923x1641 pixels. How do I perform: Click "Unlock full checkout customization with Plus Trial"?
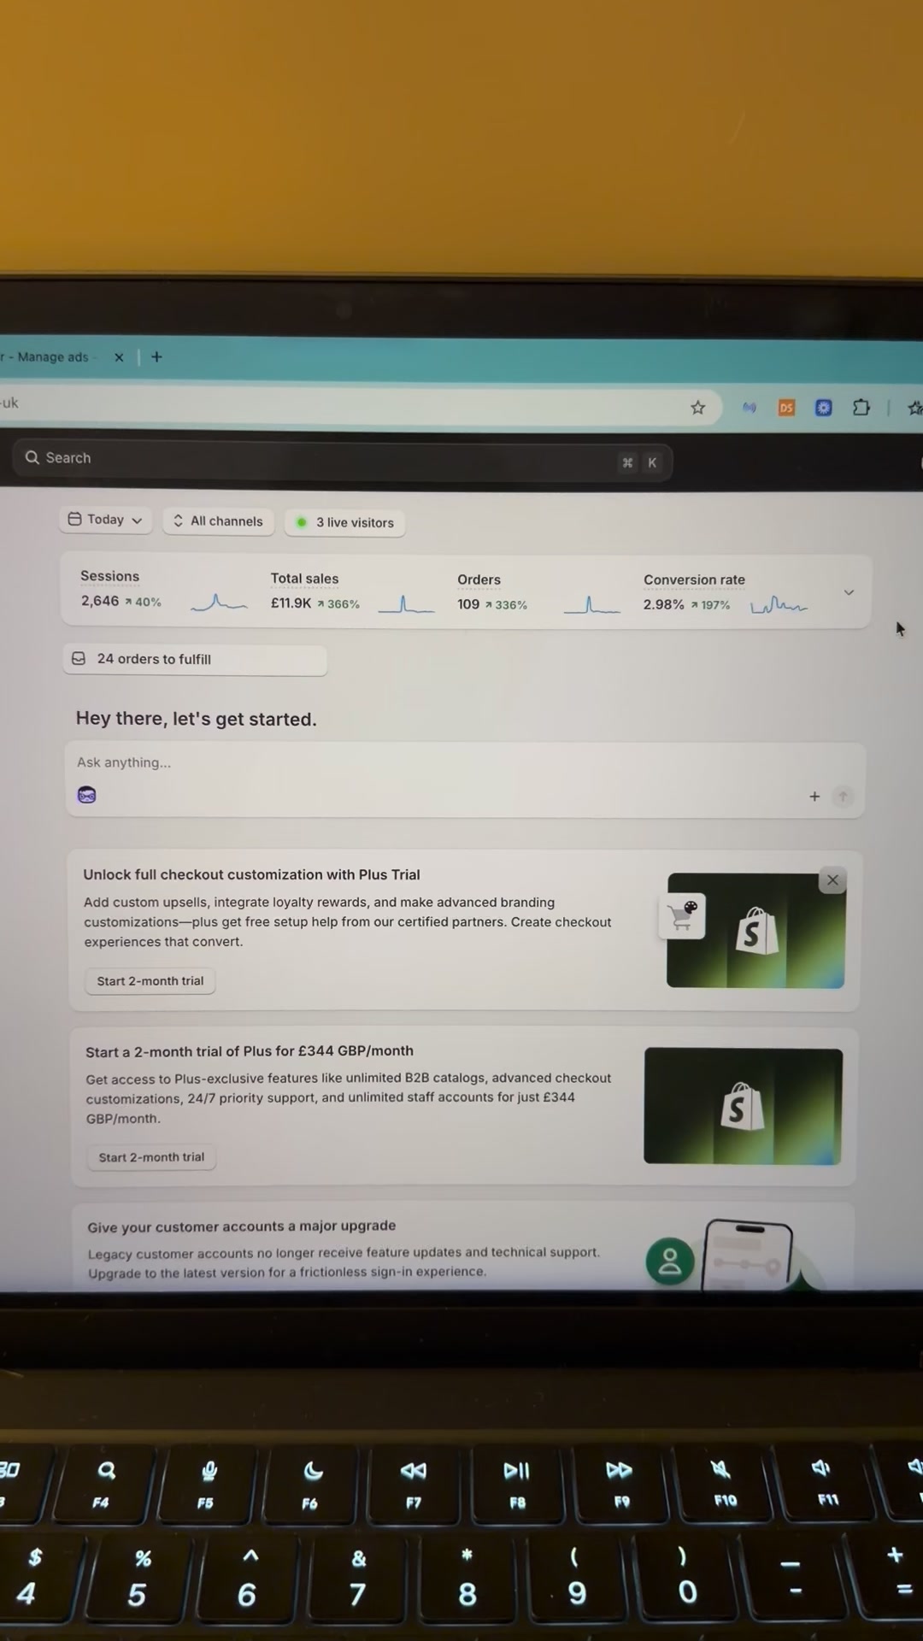(251, 874)
